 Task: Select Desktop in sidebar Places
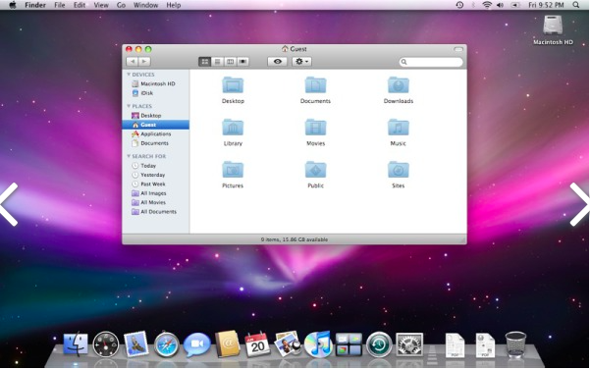click(x=155, y=116)
